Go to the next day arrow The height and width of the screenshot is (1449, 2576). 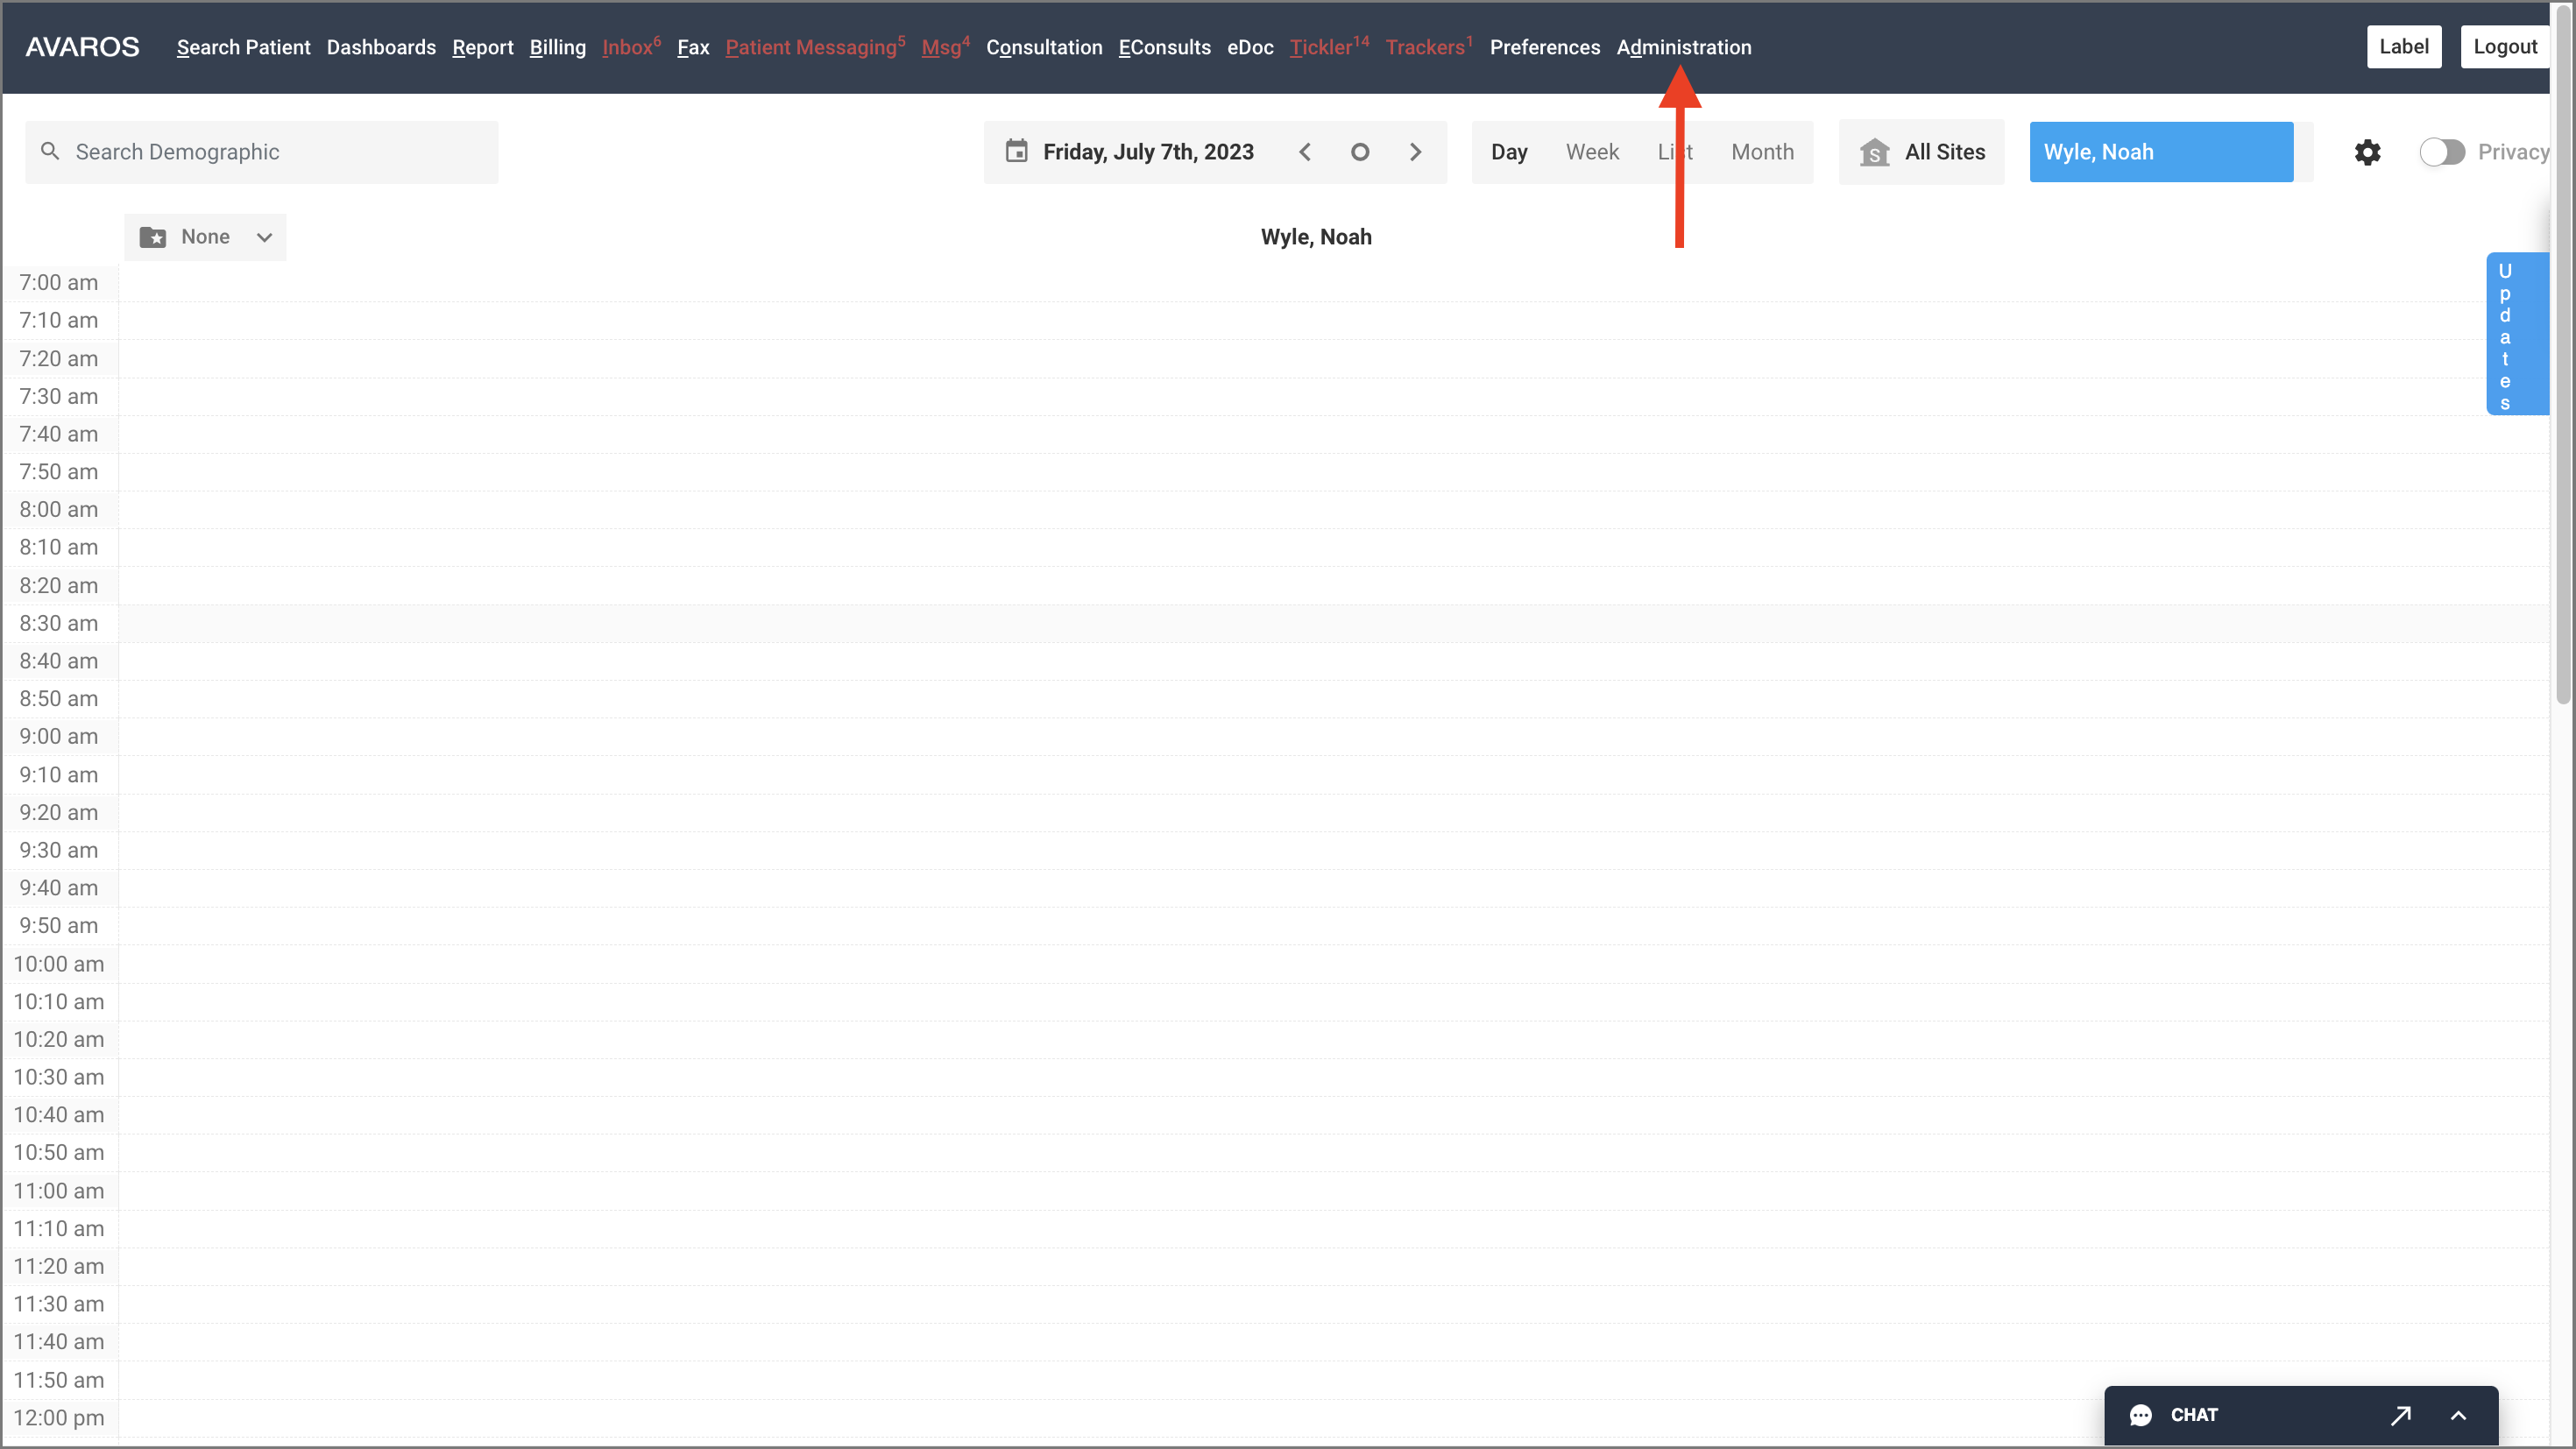point(1415,152)
